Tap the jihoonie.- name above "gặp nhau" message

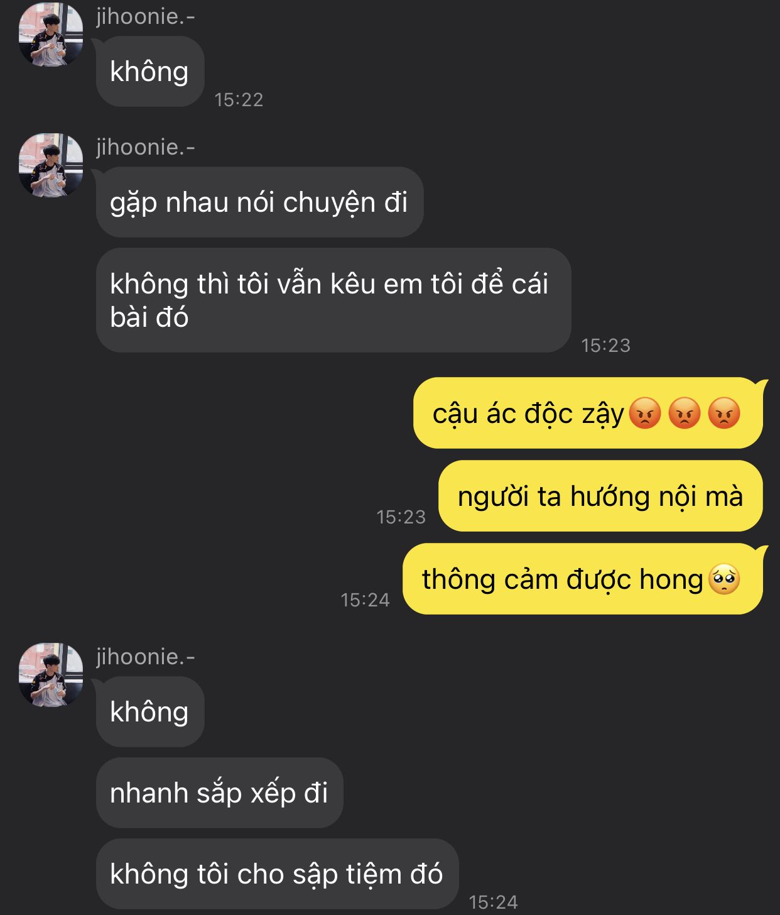pos(146,147)
